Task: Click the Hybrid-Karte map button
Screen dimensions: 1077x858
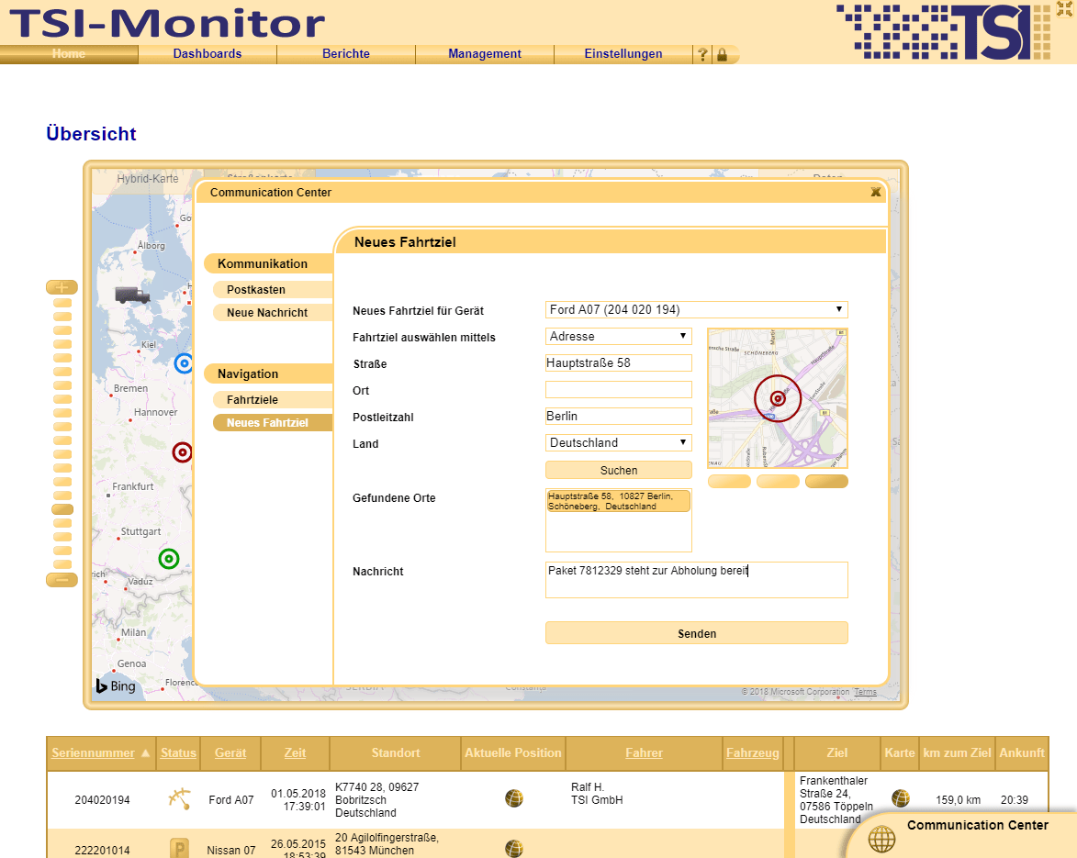Action: [147, 178]
